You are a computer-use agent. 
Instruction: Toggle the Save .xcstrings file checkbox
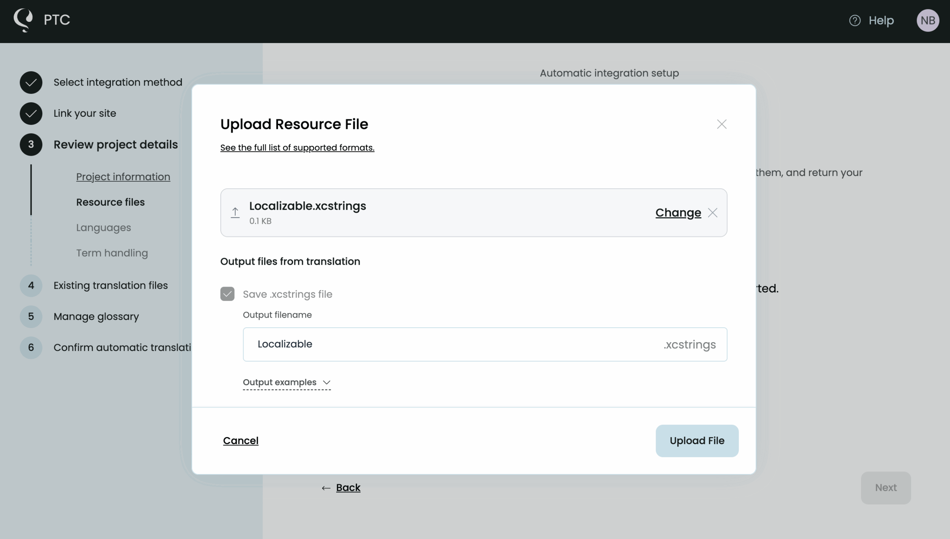(227, 294)
